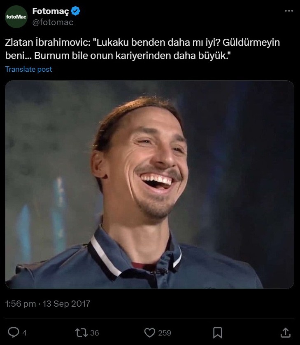Open the @fotomac handle link
The image size is (300, 345).
pyautogui.click(x=53, y=22)
